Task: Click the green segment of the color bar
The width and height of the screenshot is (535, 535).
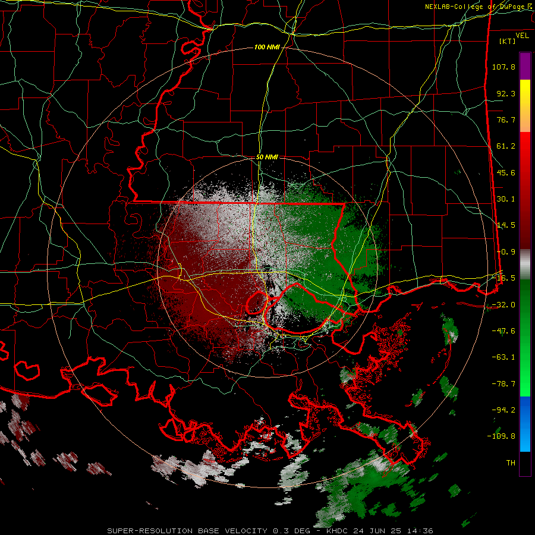Action: [x=525, y=338]
